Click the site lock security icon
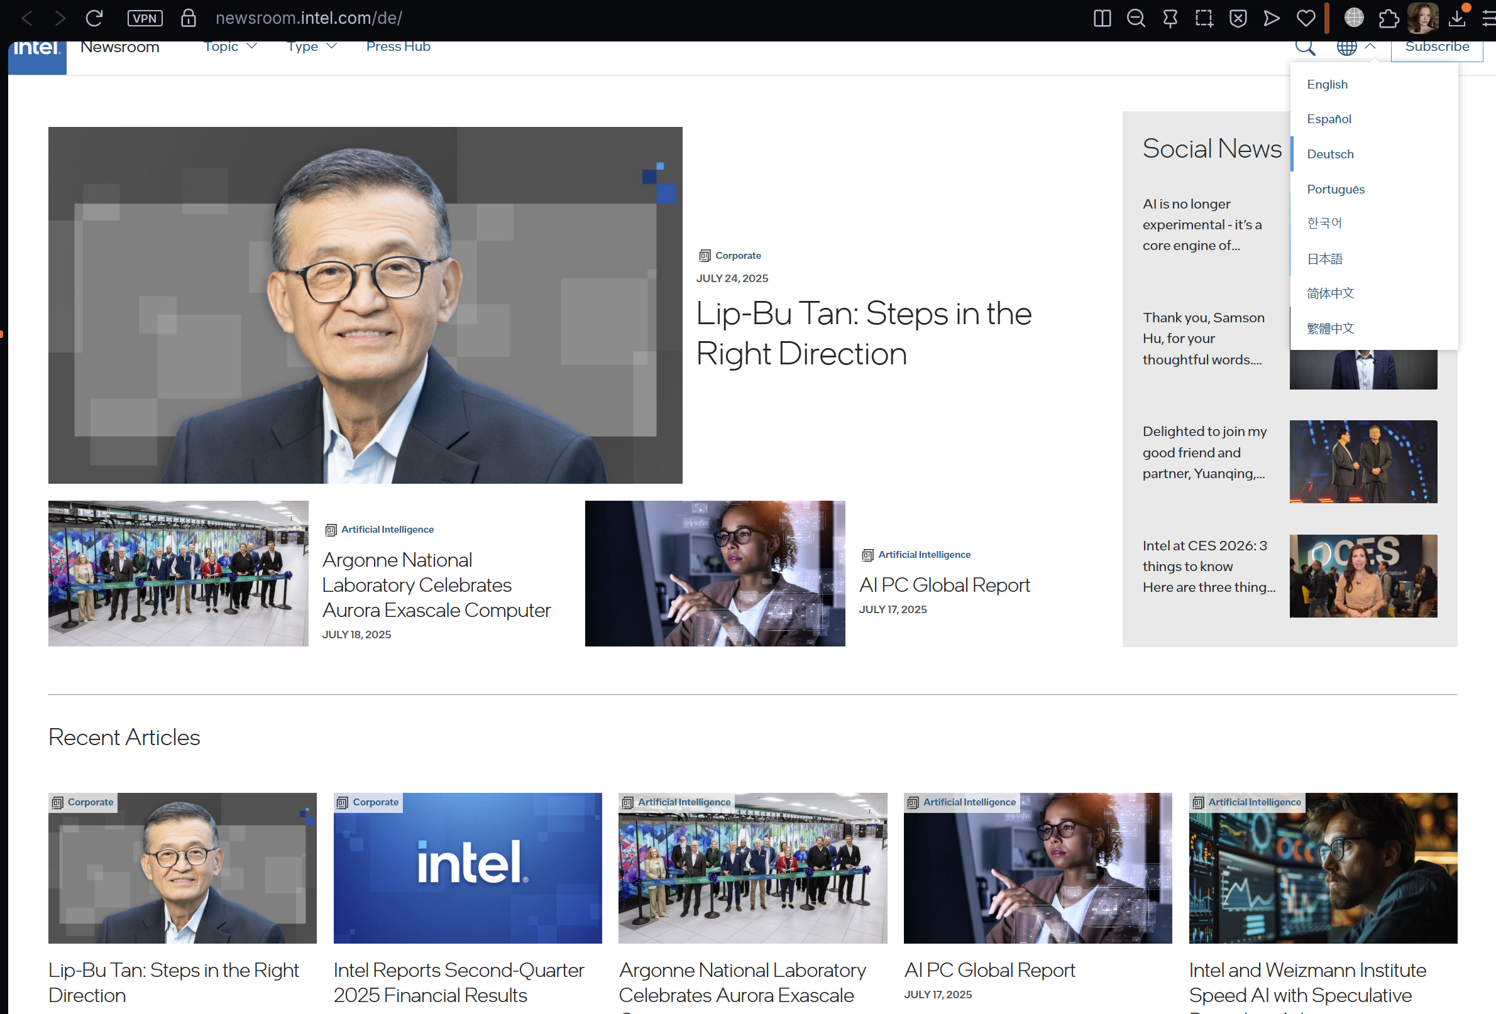The width and height of the screenshot is (1496, 1014). click(188, 18)
